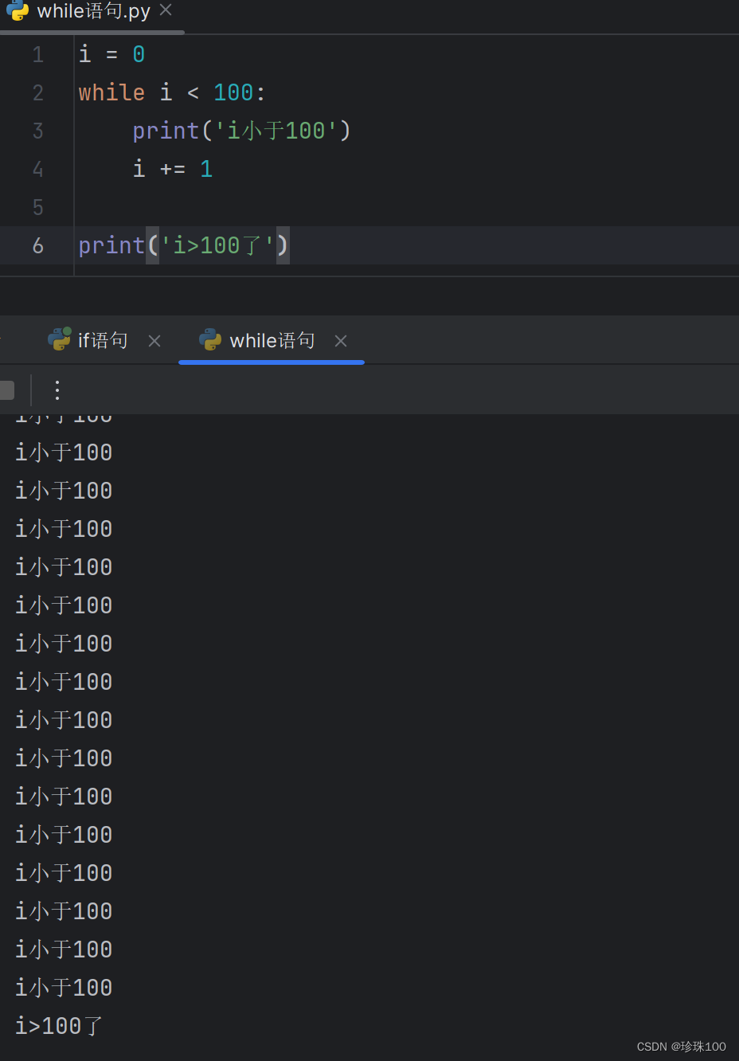Click the print('i>100了') statement on line 6
739x1061 pixels.
coord(183,245)
